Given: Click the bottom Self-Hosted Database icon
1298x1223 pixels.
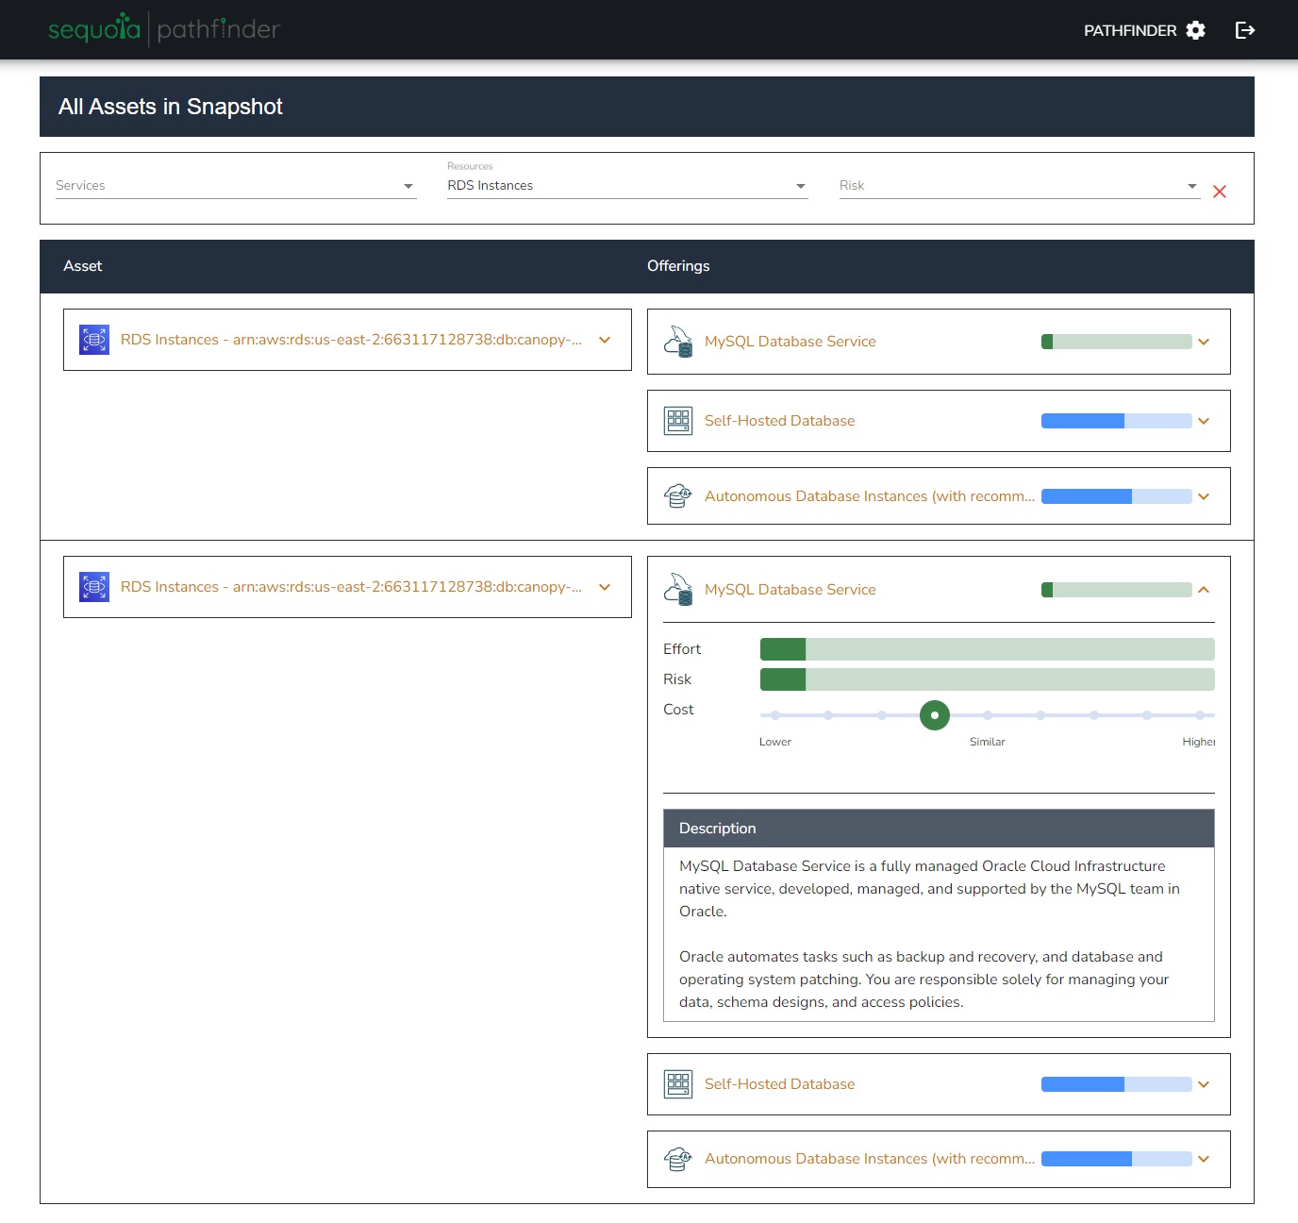Looking at the screenshot, I should tap(678, 1084).
